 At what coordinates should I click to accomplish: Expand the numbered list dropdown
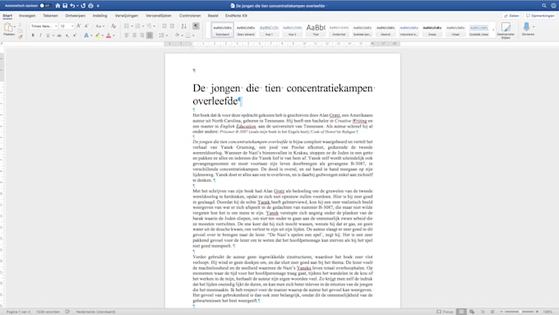point(143,26)
